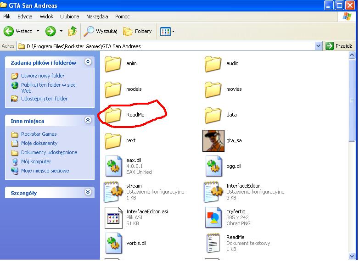This screenshot has height=261, width=359.
Task: Open Moje miejsca sieciowe link
Action: [45, 171]
